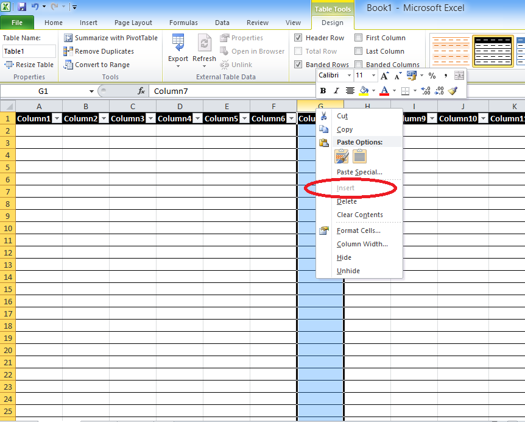The height and width of the screenshot is (422, 525).
Task: Click Summarize with PivotTable icon
Action: coord(68,38)
